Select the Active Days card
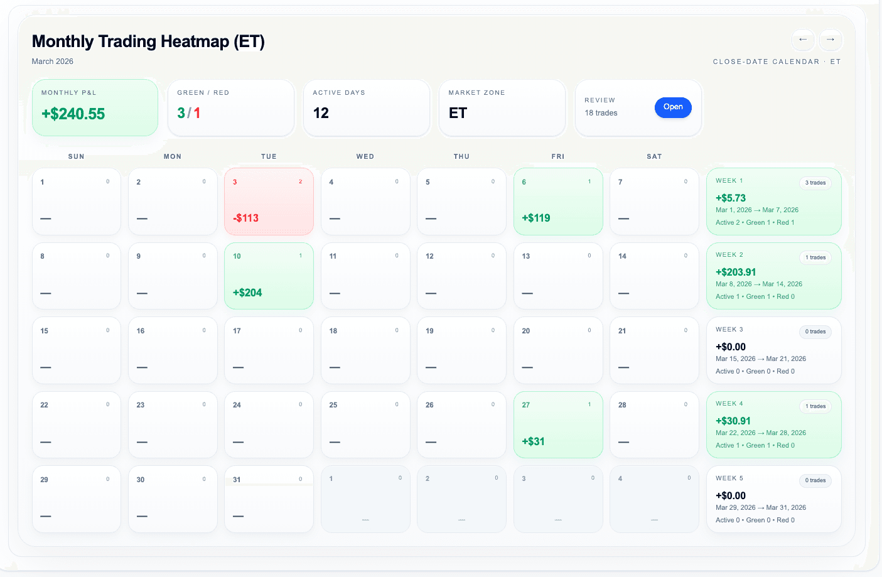882x577 pixels. coord(367,107)
